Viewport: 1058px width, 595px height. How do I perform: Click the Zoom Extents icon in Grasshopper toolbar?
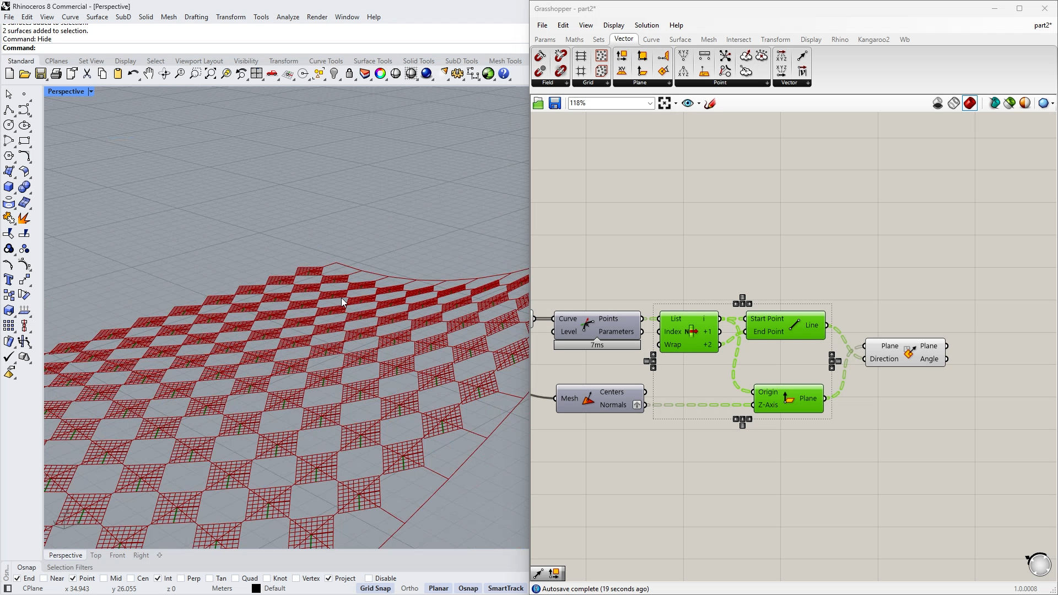click(664, 103)
